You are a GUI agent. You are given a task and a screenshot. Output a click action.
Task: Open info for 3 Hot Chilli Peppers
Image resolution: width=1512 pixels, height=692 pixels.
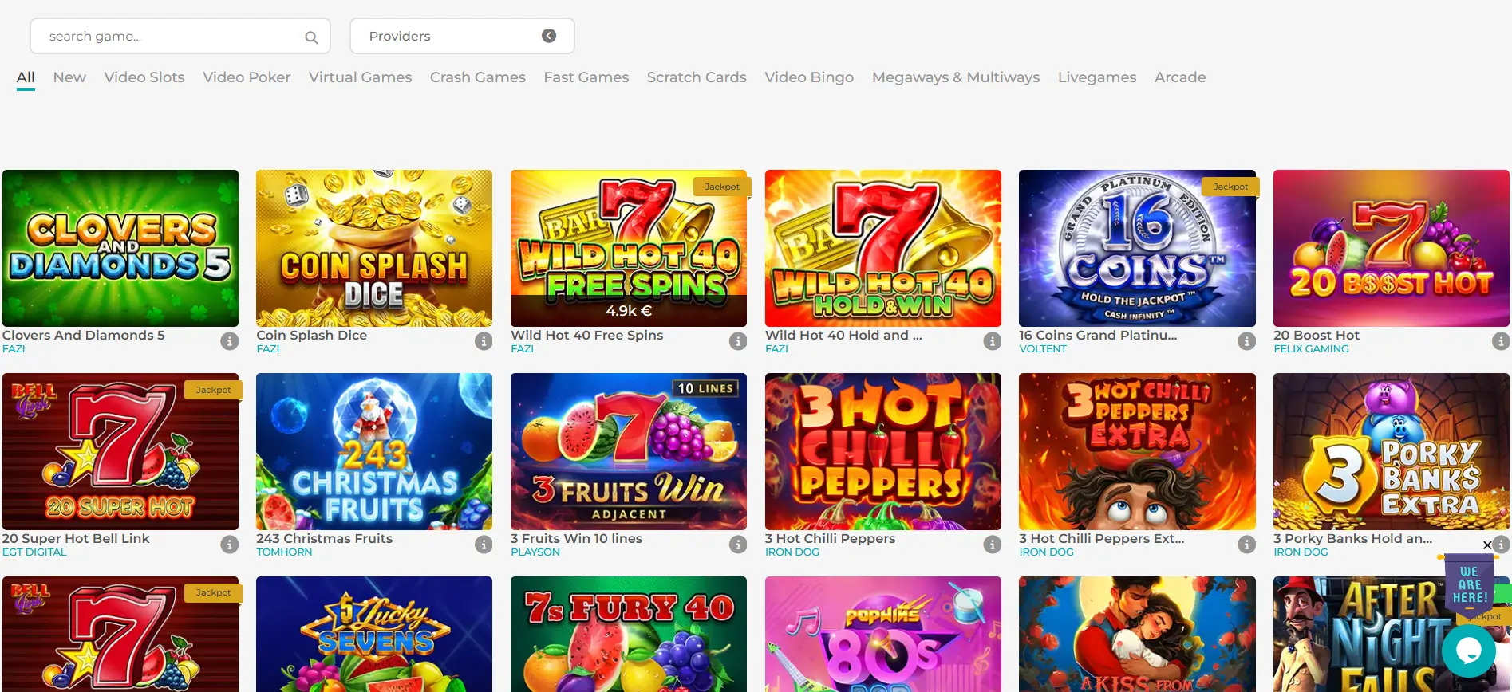(992, 545)
